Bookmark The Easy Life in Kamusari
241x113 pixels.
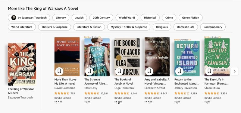pos(209,71)
